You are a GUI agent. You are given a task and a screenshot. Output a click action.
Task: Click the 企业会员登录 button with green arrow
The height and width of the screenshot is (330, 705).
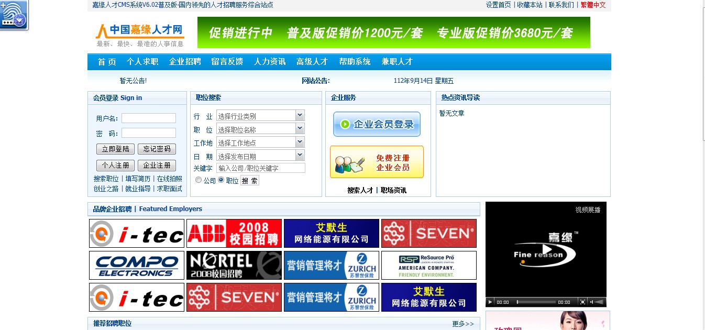point(377,124)
